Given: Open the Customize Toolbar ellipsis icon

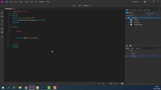Looking at the screenshot, I should [x=2, y=37].
